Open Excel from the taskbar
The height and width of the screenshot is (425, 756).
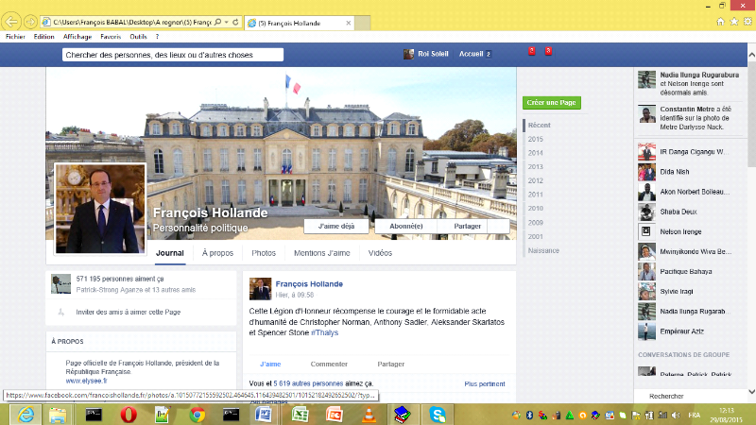coord(299,414)
